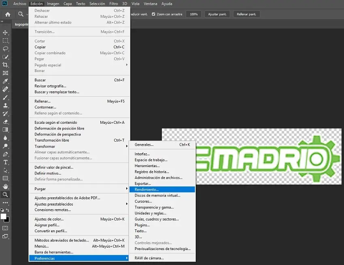Screen dimensions: 344x265
Task: Select the Move tool
Action: pyautogui.click(x=5, y=33)
